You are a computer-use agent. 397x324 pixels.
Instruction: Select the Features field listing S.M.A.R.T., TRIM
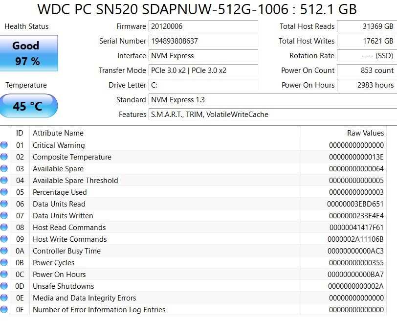[273, 115]
